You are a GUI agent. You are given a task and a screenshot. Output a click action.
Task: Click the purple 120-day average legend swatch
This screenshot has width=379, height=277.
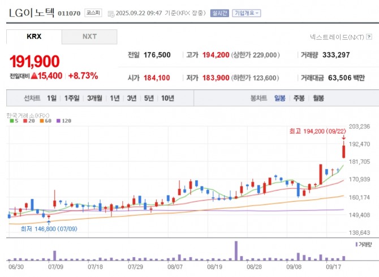pos(58,121)
